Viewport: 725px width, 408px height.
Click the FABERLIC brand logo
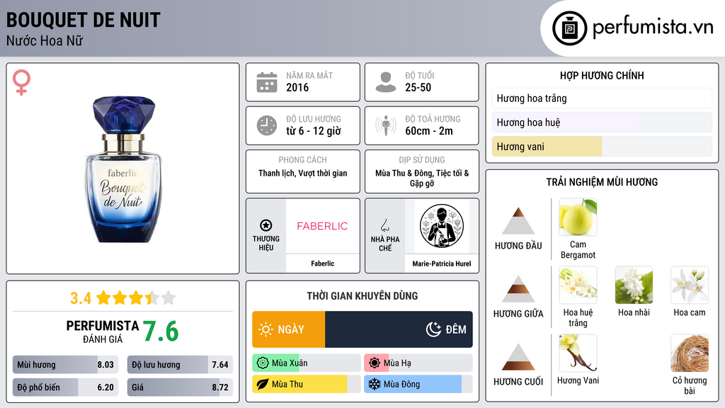322,226
